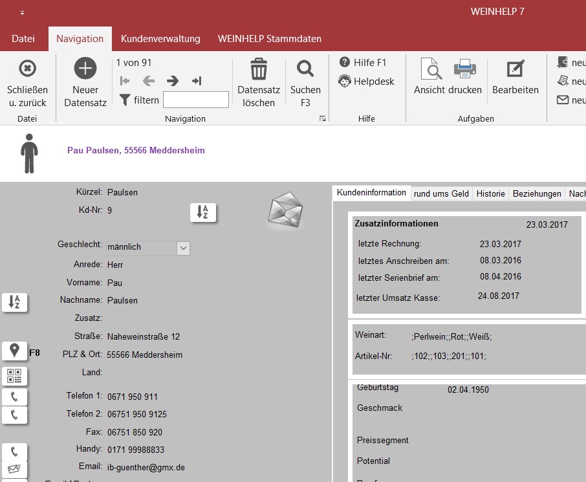Screen dimensions: 586x482
Task: Open Hilfe F1
Action: [x=363, y=63]
